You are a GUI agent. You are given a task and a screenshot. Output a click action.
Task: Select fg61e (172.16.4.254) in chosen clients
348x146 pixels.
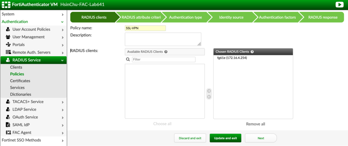(x=232, y=58)
